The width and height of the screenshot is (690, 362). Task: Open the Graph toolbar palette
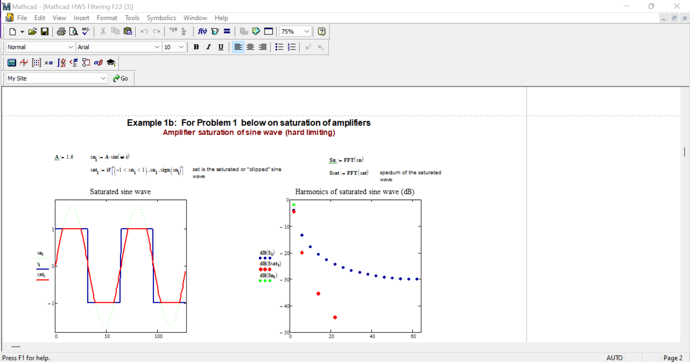(24, 62)
